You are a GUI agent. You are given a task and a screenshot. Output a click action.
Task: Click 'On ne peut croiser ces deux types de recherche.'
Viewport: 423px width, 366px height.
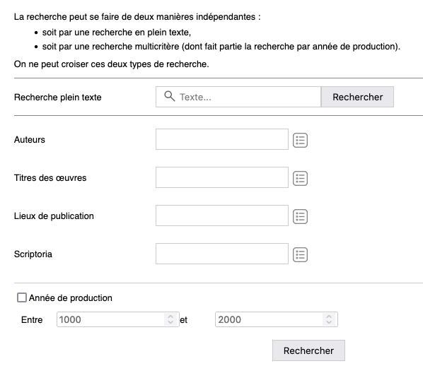[112, 64]
